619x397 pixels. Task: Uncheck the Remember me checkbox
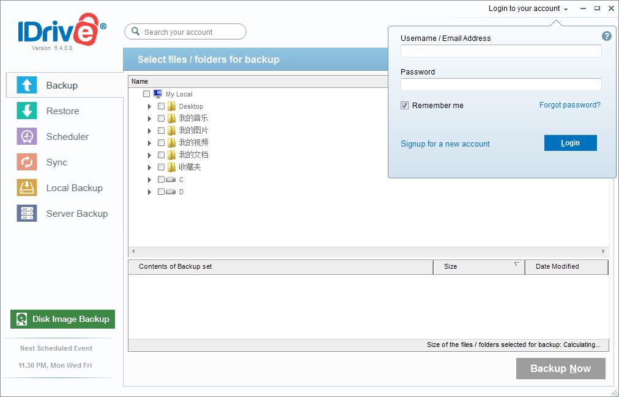(x=405, y=106)
